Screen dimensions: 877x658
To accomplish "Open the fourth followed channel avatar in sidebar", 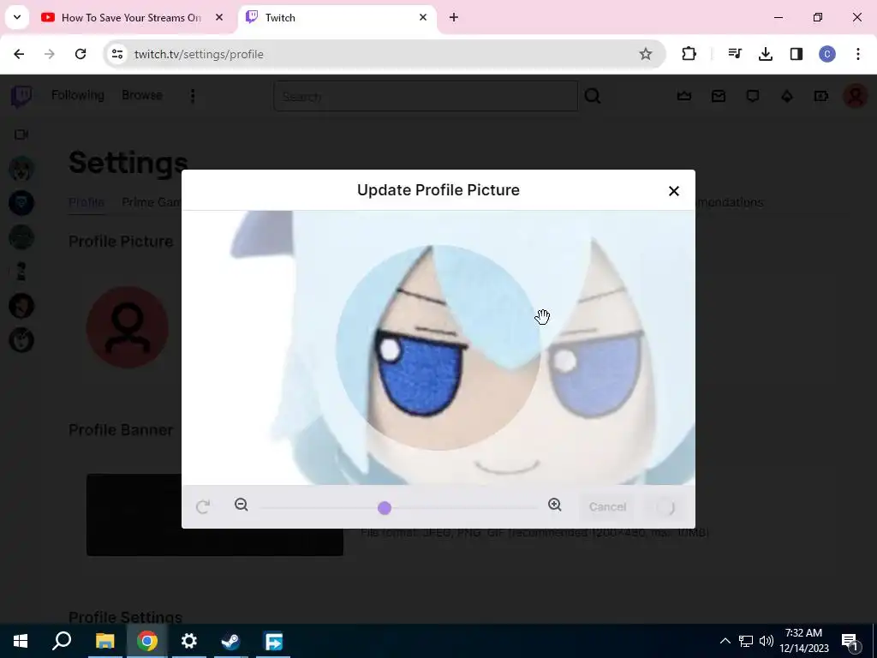I will (x=21, y=272).
